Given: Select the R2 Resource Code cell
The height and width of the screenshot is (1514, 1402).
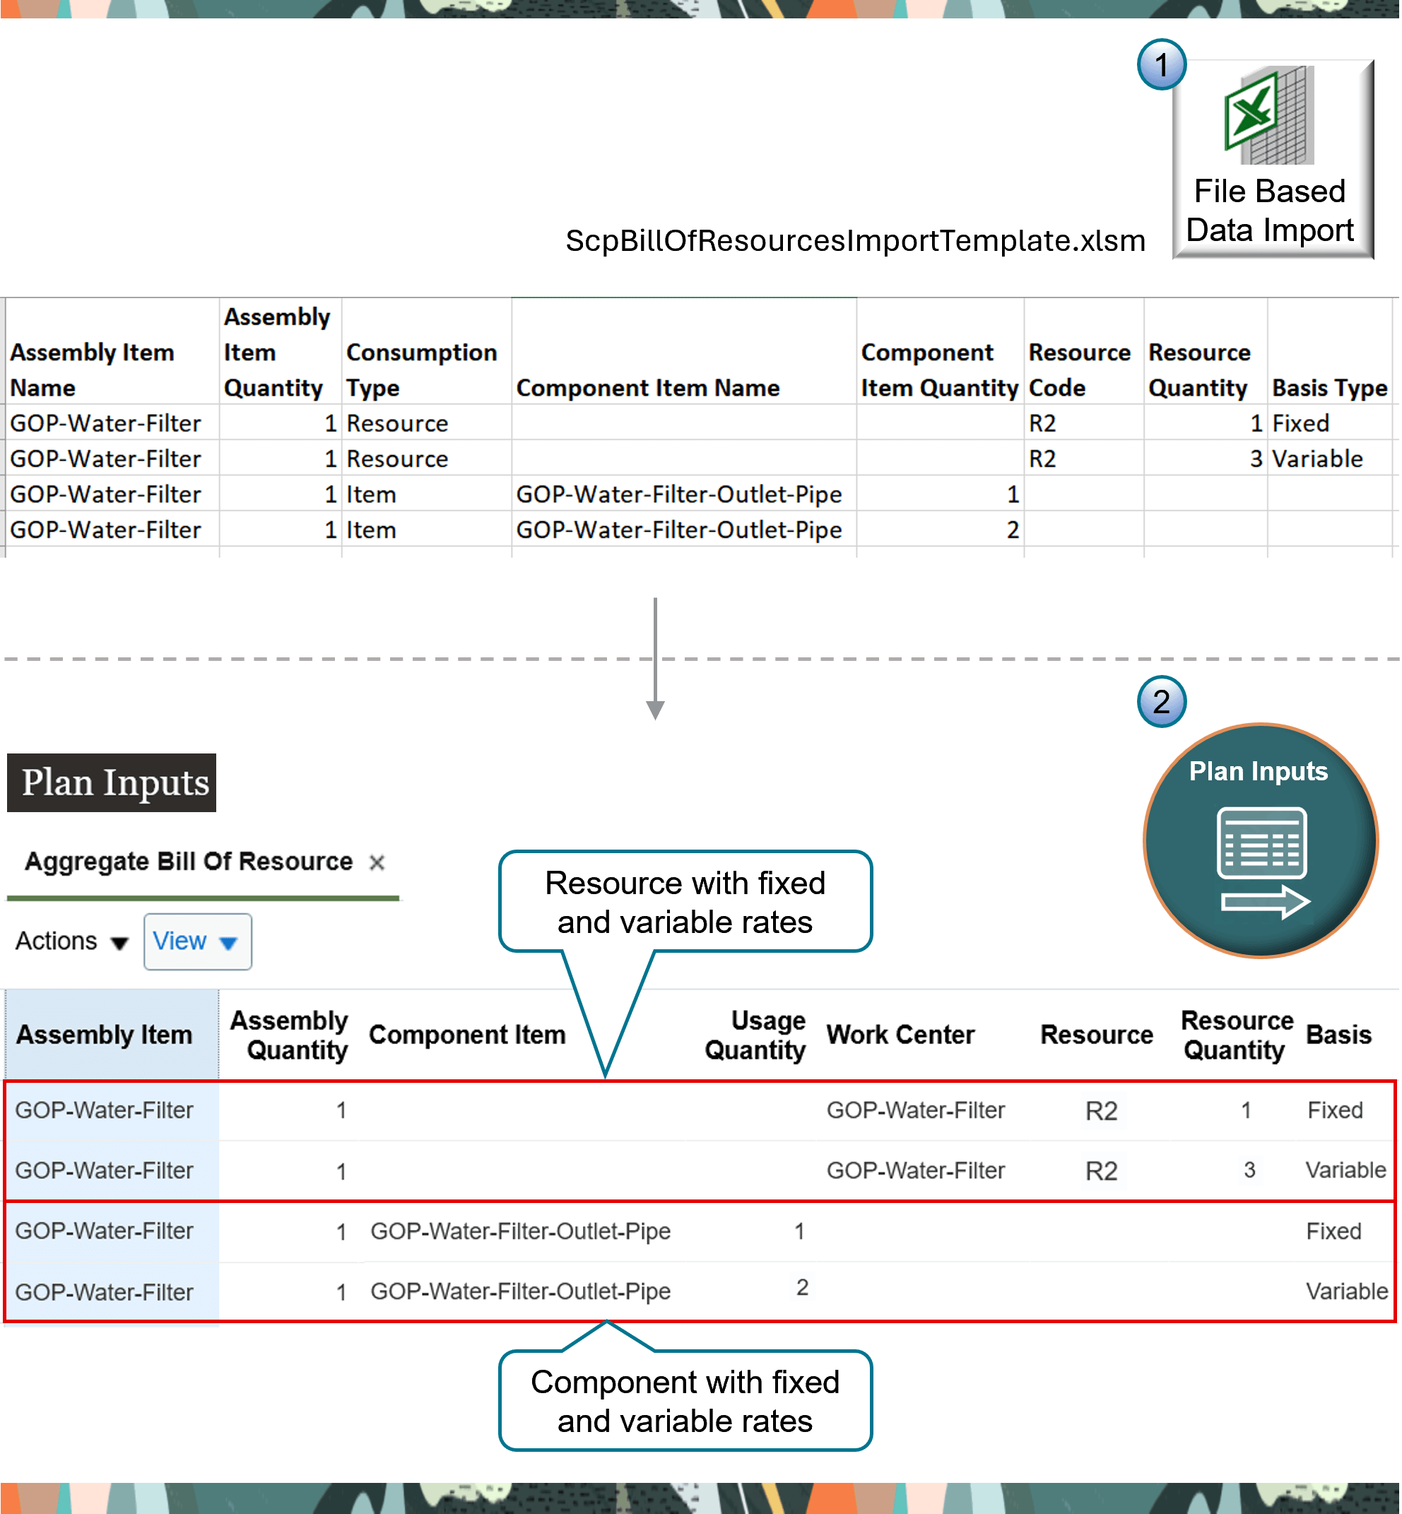Looking at the screenshot, I should pyautogui.click(x=1043, y=423).
